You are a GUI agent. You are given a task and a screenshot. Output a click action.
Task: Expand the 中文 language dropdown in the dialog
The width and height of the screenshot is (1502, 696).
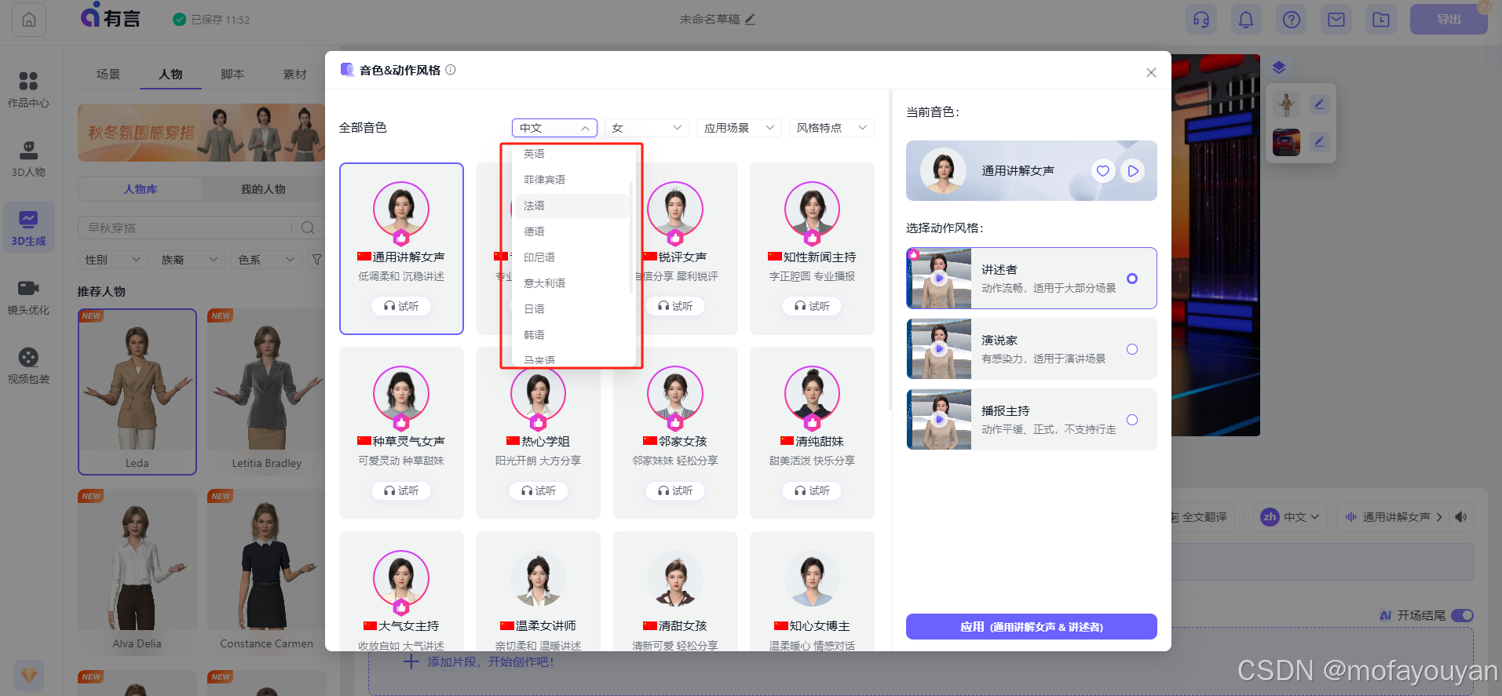(554, 128)
